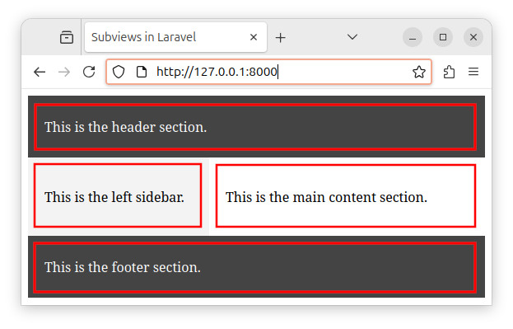Click the text 'This is the footer section.'
This screenshot has height=329, width=513.
point(123,267)
